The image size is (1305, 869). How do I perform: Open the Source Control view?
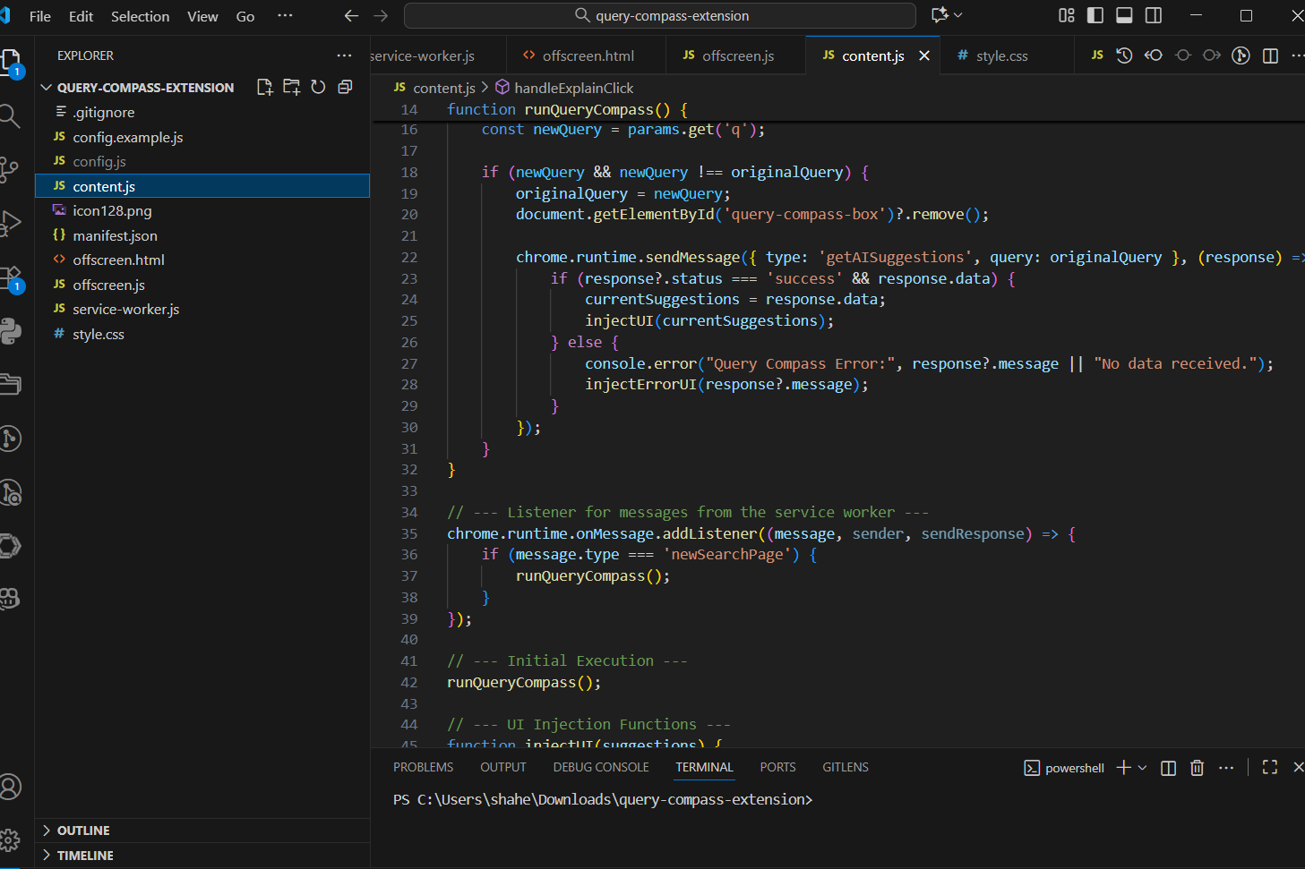click(x=9, y=168)
